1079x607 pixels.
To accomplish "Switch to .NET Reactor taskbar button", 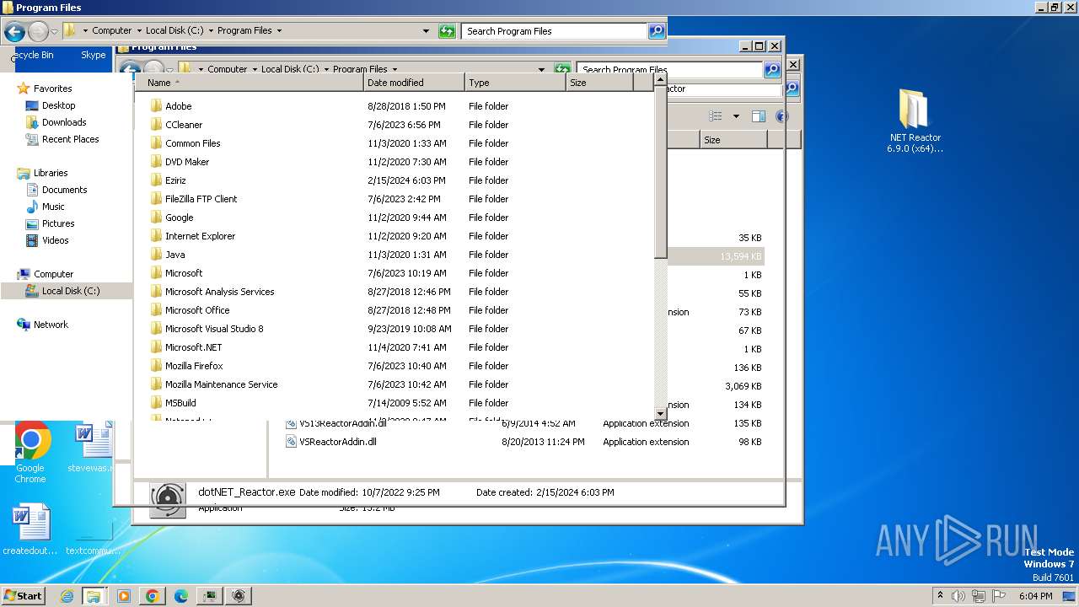I will [x=239, y=596].
